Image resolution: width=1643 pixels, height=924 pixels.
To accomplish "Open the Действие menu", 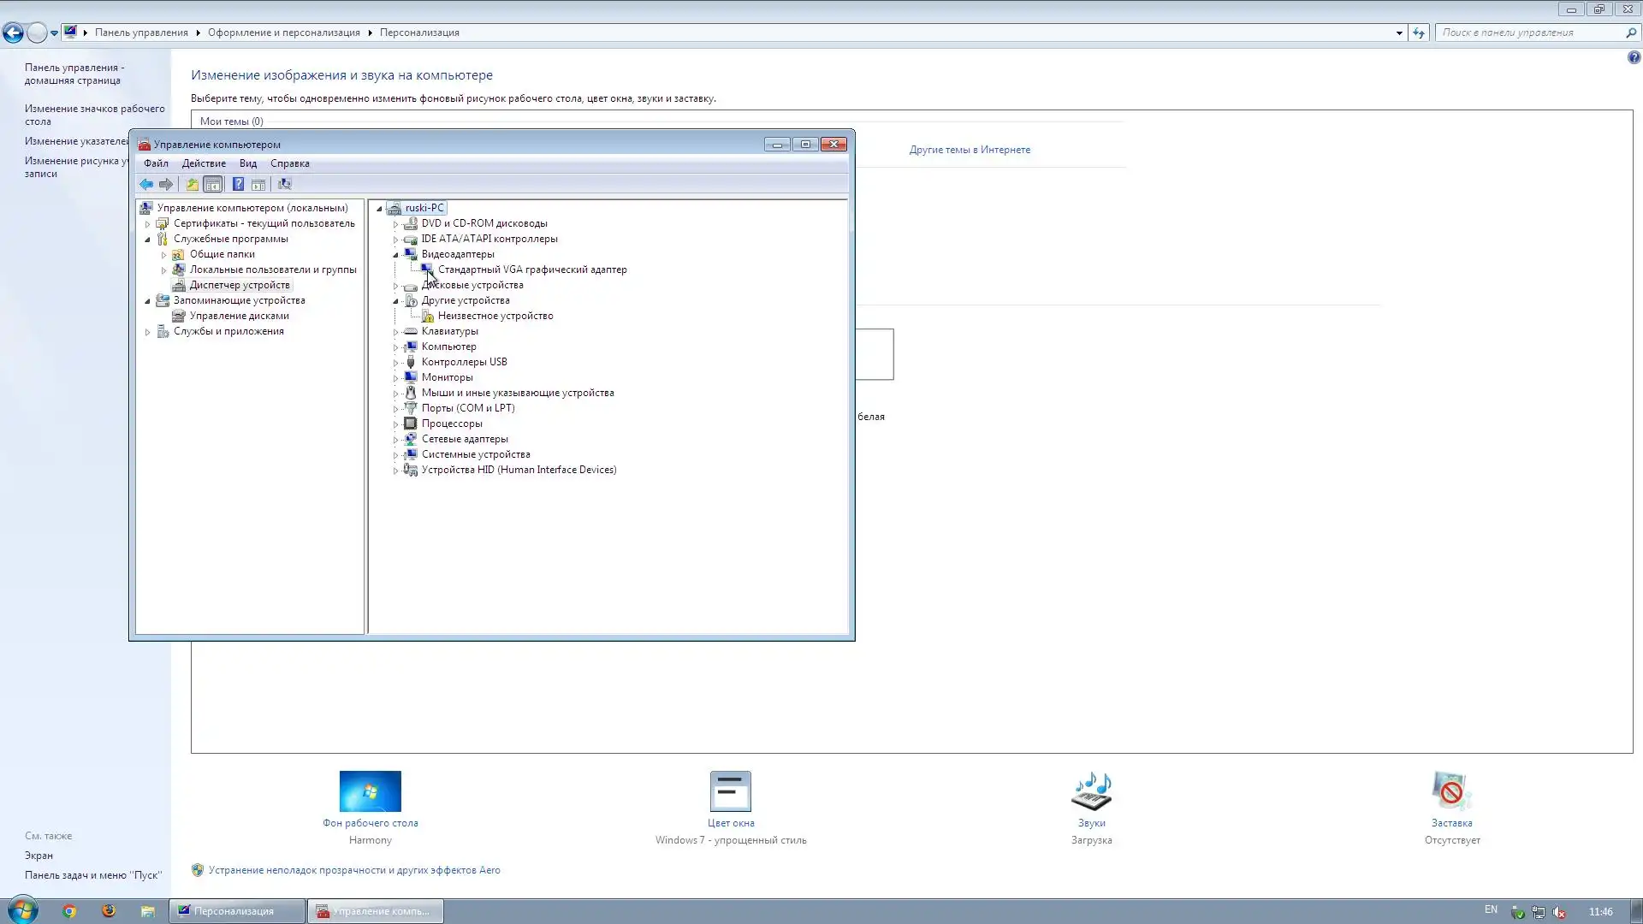I will pyautogui.click(x=204, y=163).
